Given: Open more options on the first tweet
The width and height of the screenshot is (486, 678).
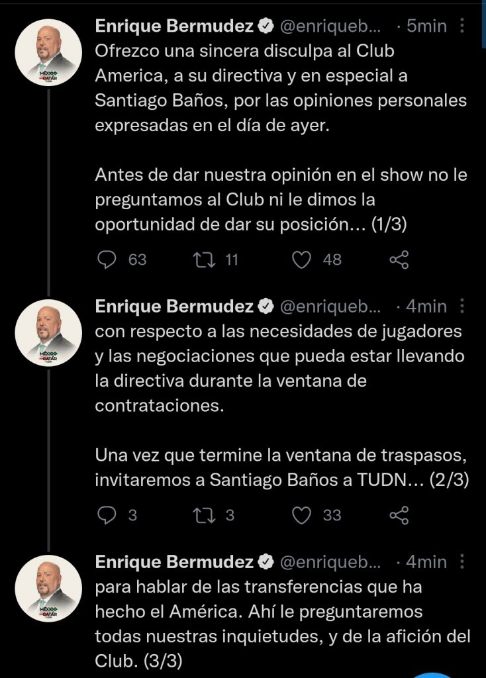Looking at the screenshot, I should tap(462, 26).
